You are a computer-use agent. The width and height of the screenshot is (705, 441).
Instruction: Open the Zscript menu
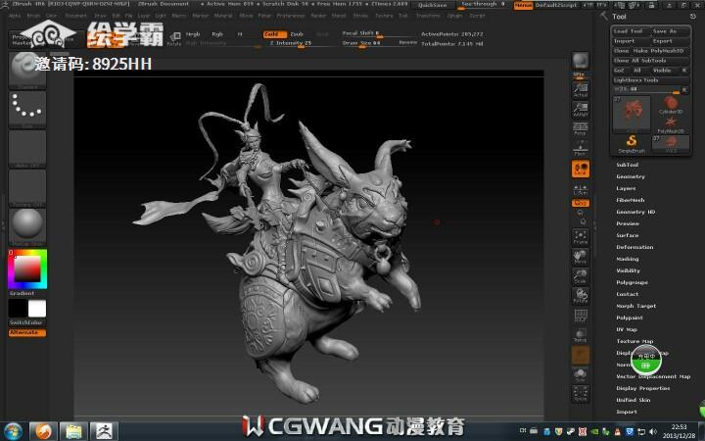[x=477, y=16]
